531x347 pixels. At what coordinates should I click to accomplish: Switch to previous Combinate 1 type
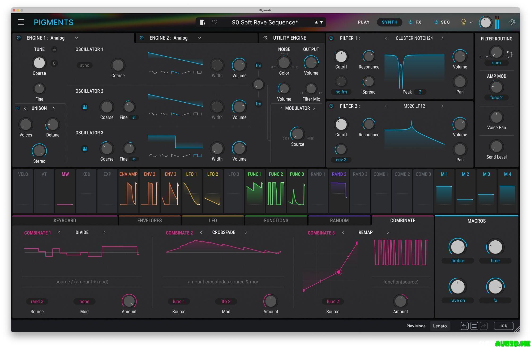59,232
